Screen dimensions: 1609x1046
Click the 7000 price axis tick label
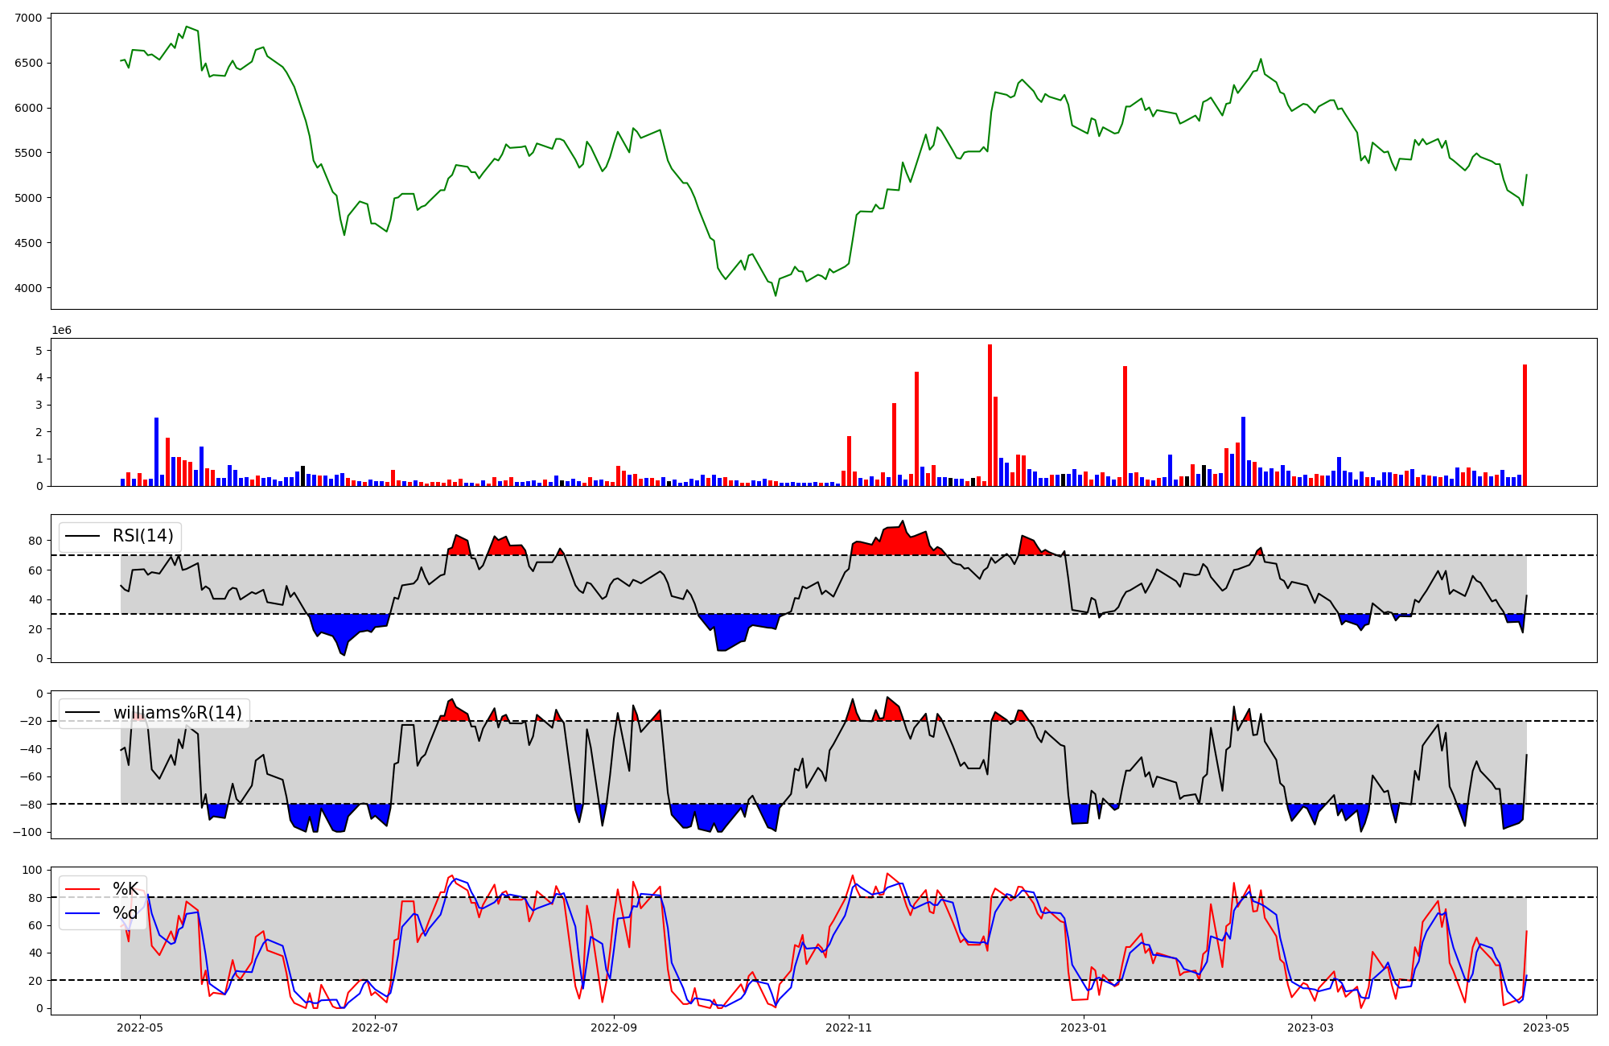(29, 18)
